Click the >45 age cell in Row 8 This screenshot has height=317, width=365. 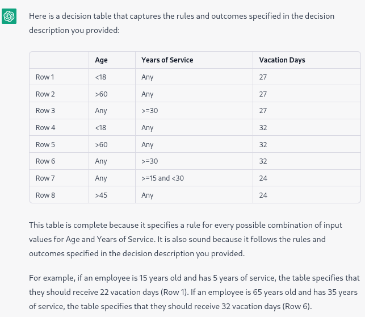(112, 195)
